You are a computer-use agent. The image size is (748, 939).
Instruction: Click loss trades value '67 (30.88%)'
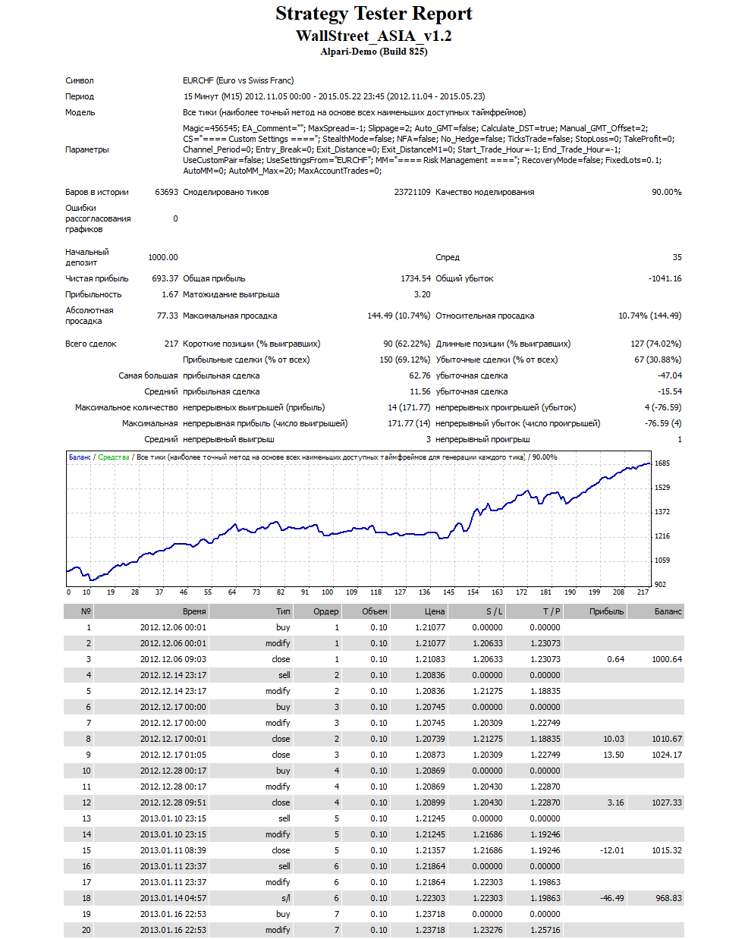coord(658,360)
